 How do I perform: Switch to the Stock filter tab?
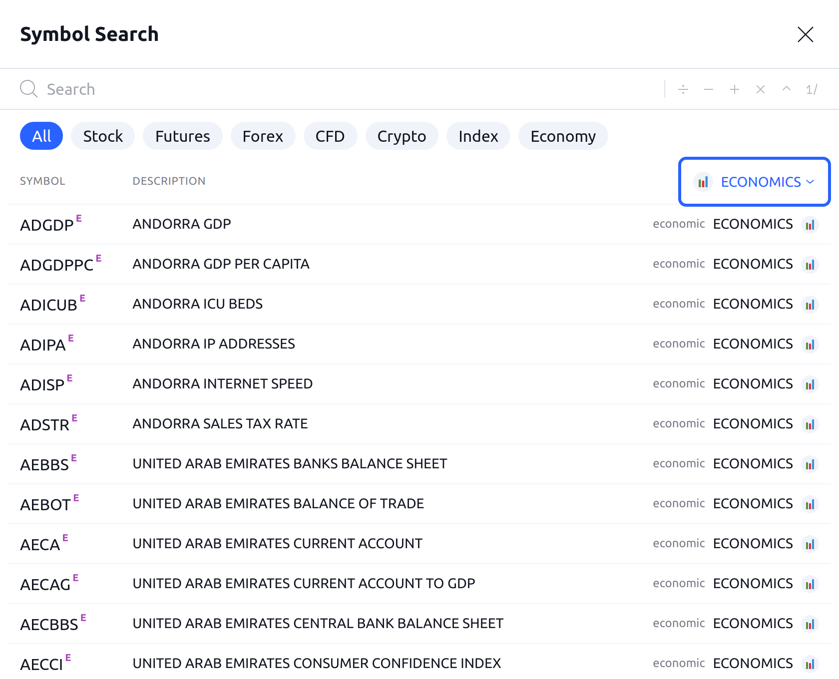[103, 136]
